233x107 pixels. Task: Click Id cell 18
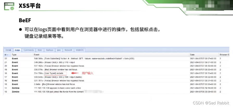click(x=6, y=73)
